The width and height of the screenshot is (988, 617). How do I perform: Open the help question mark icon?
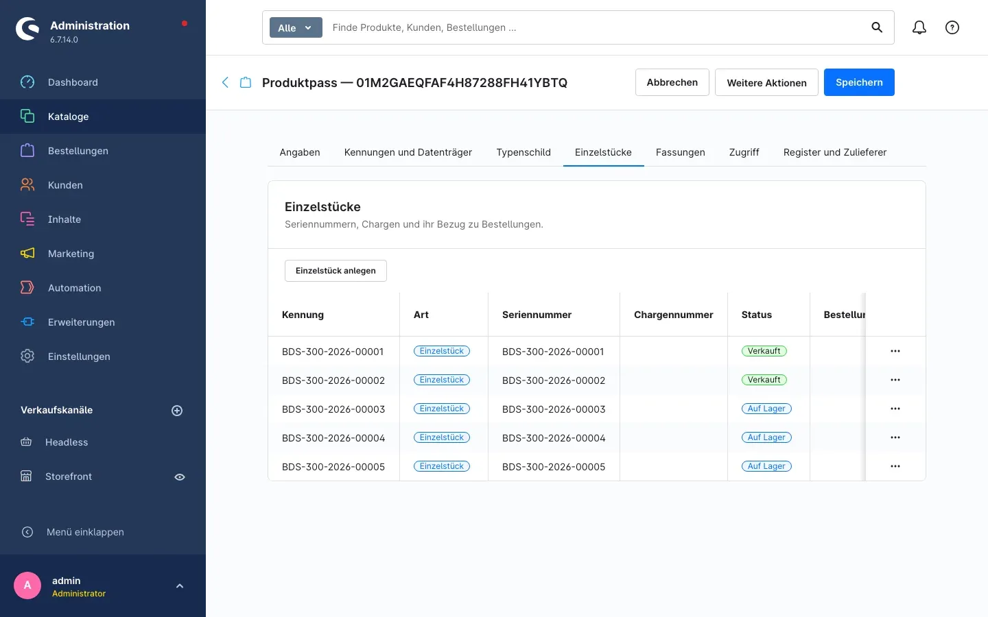pos(952,27)
